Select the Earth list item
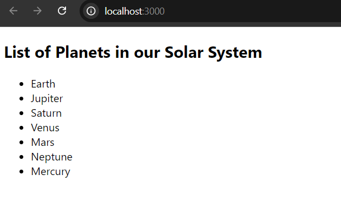341x208 pixels. pos(43,84)
